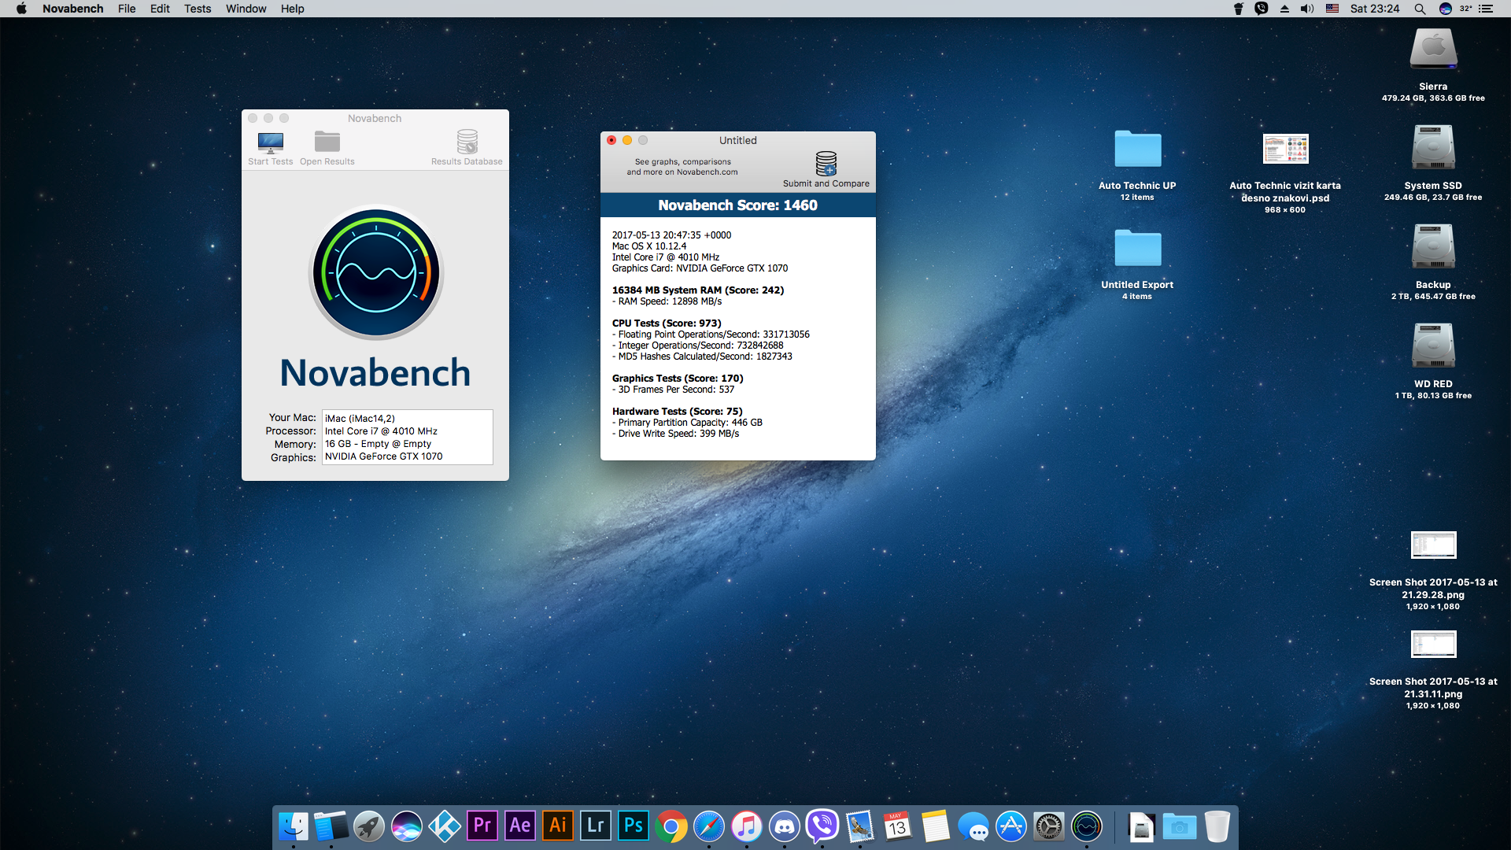This screenshot has width=1511, height=850.
Task: Open the Window menu
Action: point(246,9)
